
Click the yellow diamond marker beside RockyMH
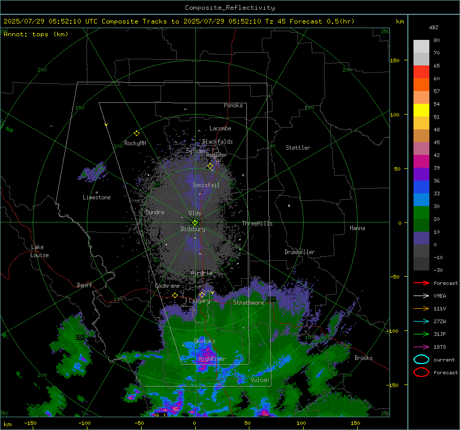coord(136,133)
